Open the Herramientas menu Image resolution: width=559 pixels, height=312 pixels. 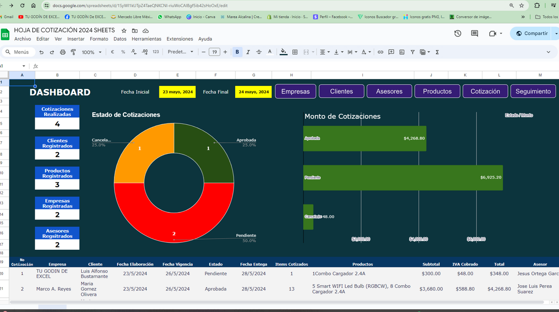coord(147,39)
